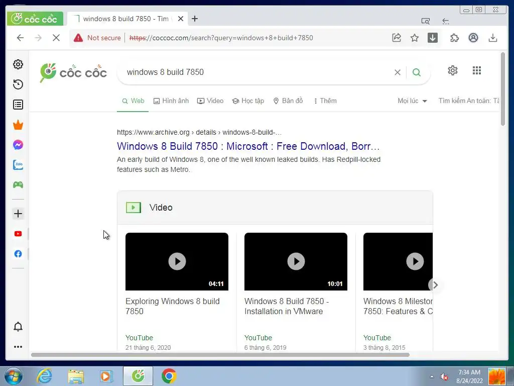The height and width of the screenshot is (386, 514).
Task: Open Windows 8 Milestone 7850 Features video title
Action: (398, 306)
